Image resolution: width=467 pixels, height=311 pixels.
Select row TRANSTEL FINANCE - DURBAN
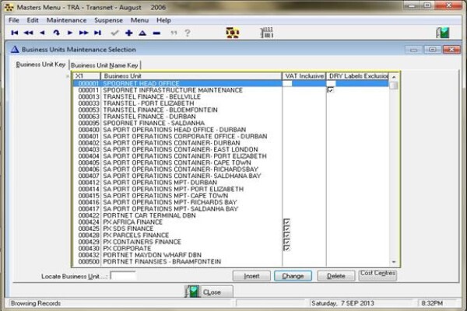tap(231, 117)
